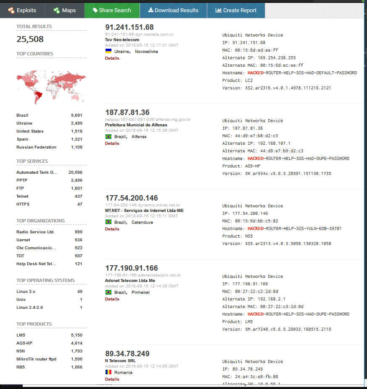Click the Maps icon
This screenshot has width=367, height=389.
[57, 10]
